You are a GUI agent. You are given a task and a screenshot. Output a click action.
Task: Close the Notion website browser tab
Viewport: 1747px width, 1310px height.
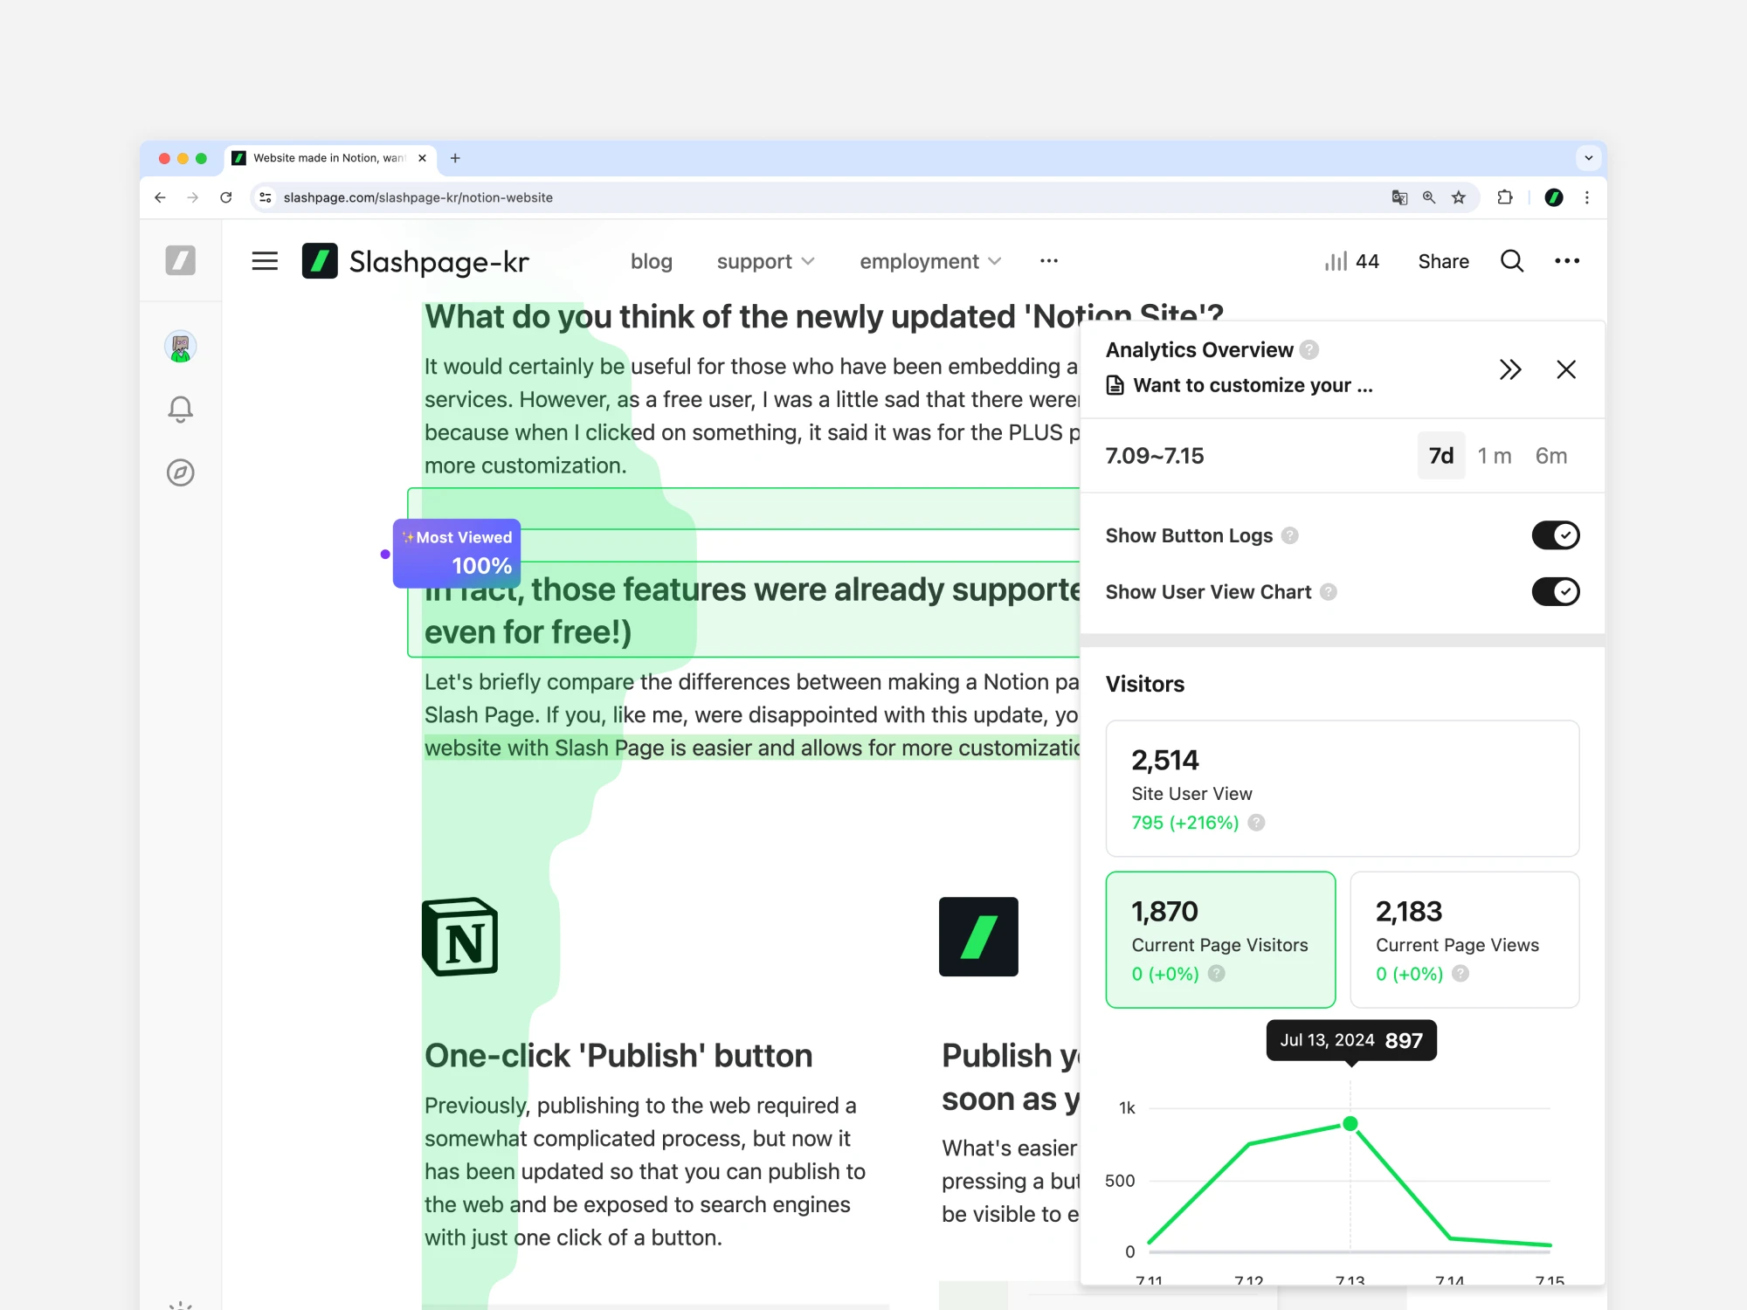pyautogui.click(x=422, y=158)
